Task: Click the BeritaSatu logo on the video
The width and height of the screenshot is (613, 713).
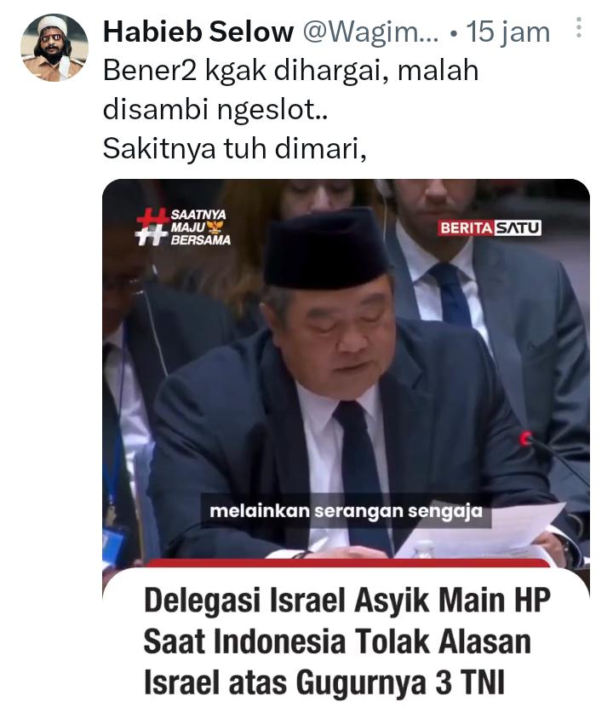Action: pos(490,227)
